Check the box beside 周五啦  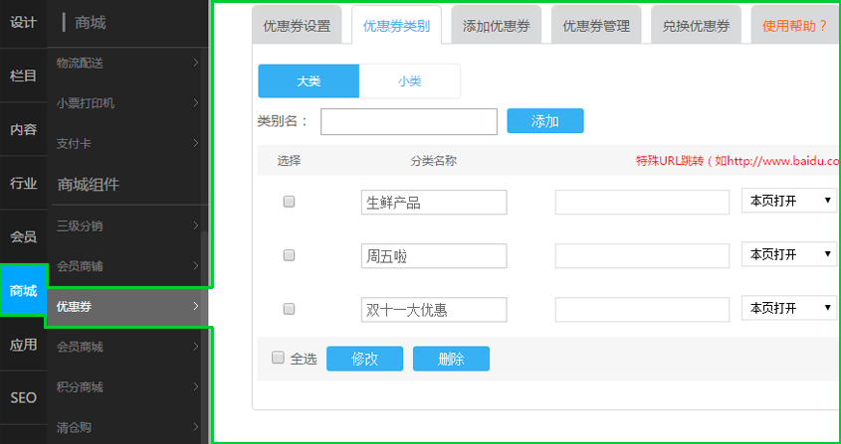pos(290,255)
